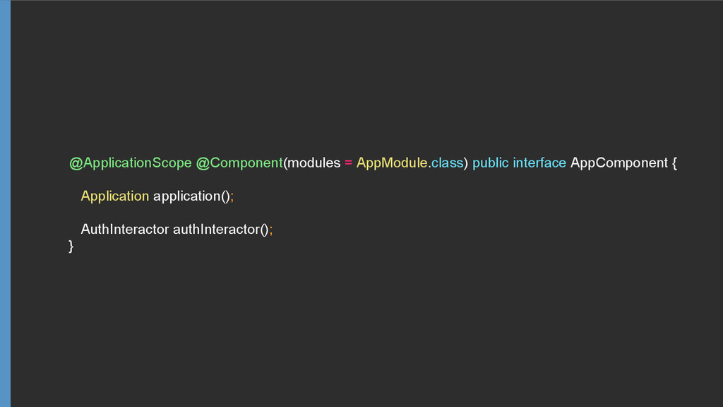Click the blue vertical bar on the left edge
The width and height of the screenshot is (723, 407).
[5, 203]
